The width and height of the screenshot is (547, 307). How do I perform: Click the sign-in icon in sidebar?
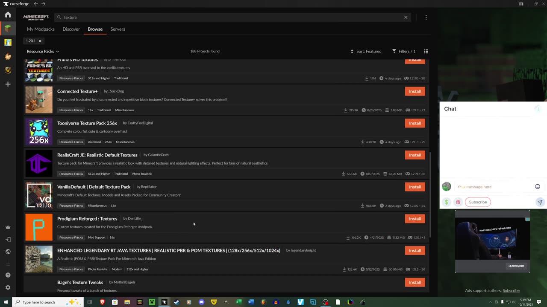point(8,240)
